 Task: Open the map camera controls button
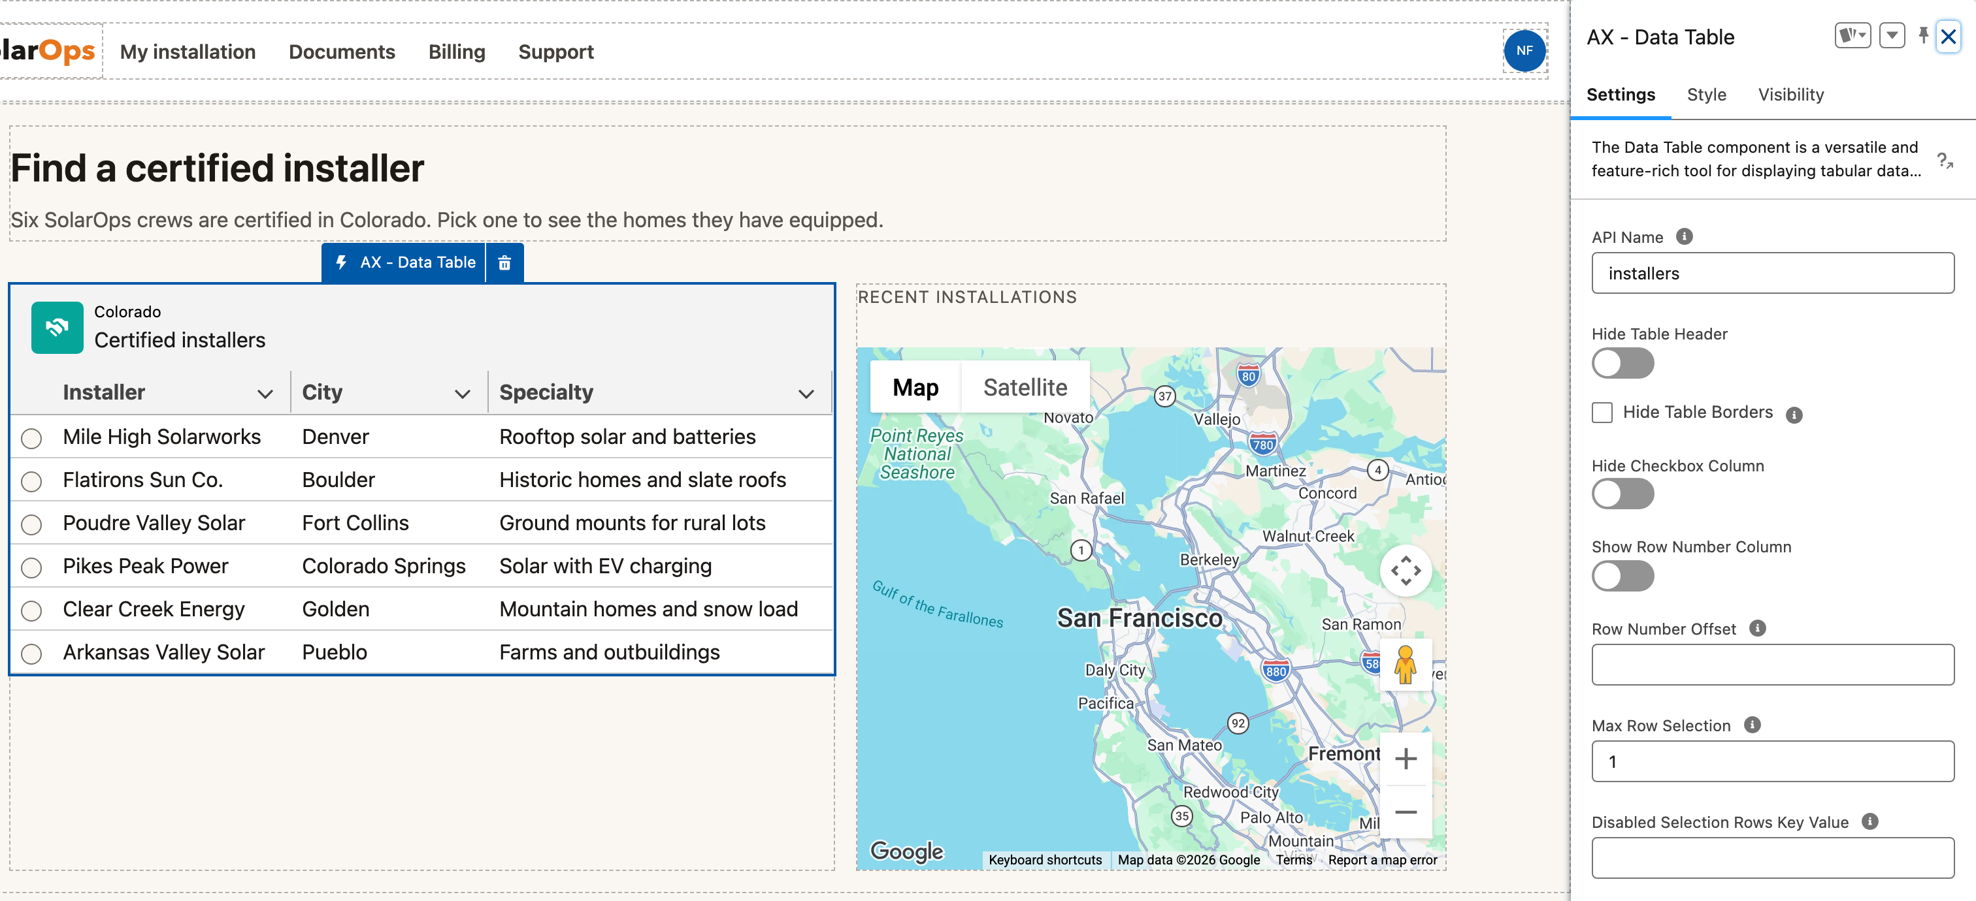coord(1406,570)
